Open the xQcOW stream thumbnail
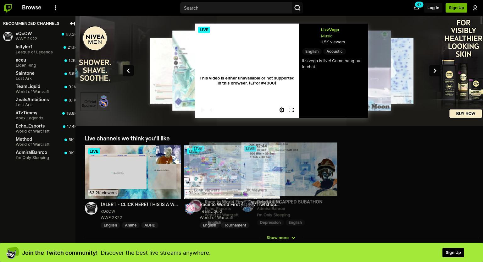 (x=133, y=172)
